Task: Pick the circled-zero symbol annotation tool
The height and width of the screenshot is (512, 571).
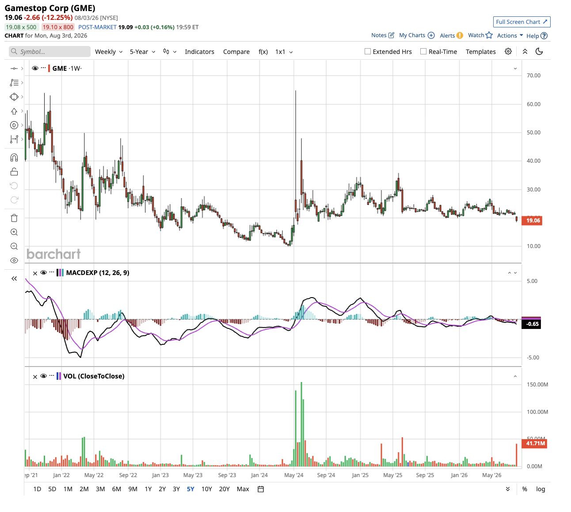Action: pos(14,125)
